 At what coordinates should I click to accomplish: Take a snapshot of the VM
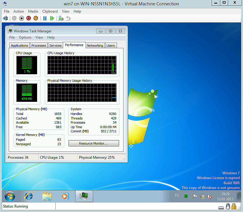pyautogui.click(x=61, y=18)
